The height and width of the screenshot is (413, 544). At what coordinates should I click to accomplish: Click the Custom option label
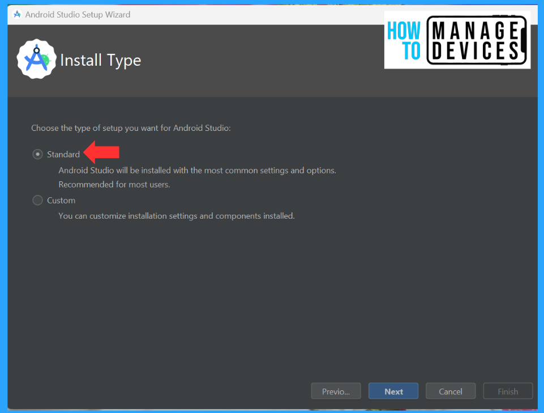coord(61,201)
